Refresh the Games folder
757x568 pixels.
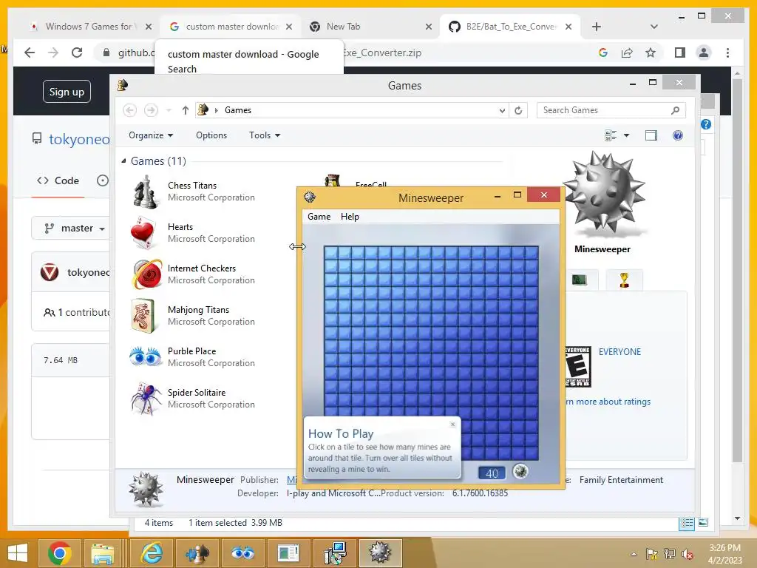click(x=518, y=110)
